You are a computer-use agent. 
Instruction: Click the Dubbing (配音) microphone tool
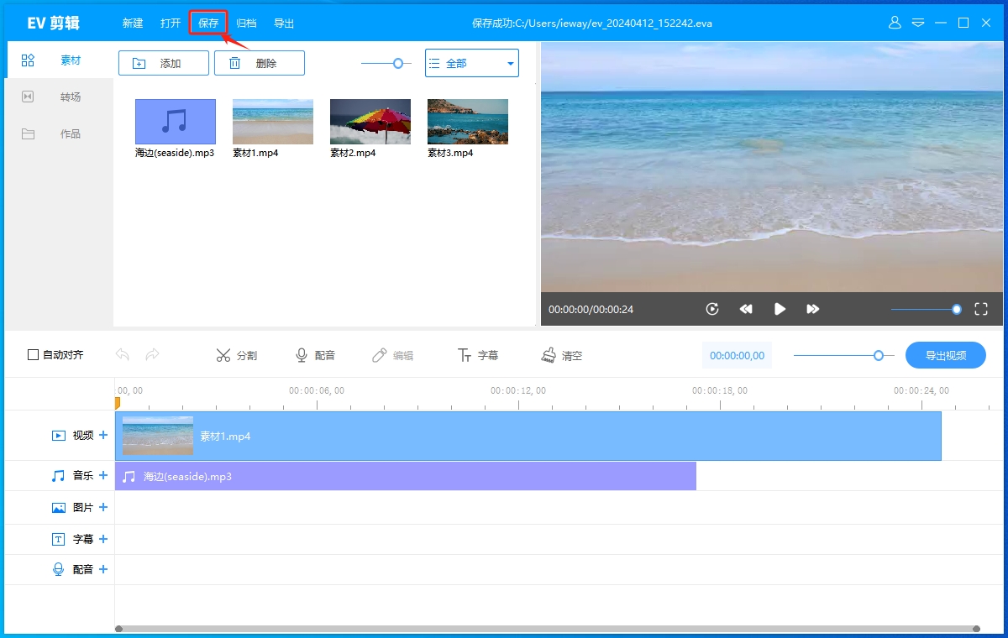tap(315, 355)
